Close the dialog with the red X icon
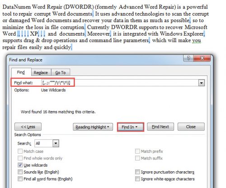Viewport: 226px width, 188px height. click(202, 58)
